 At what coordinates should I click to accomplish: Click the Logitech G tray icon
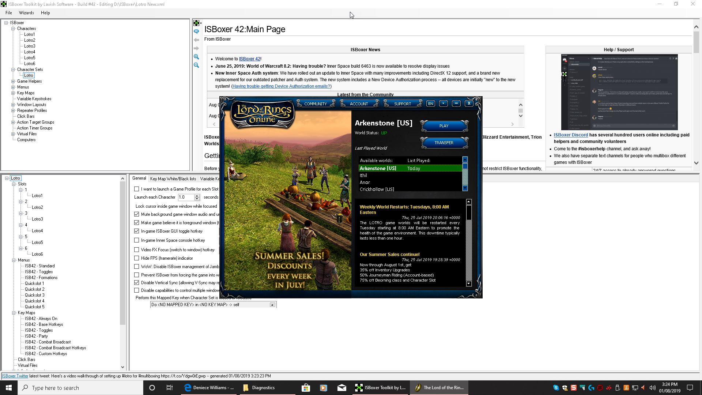(x=591, y=388)
